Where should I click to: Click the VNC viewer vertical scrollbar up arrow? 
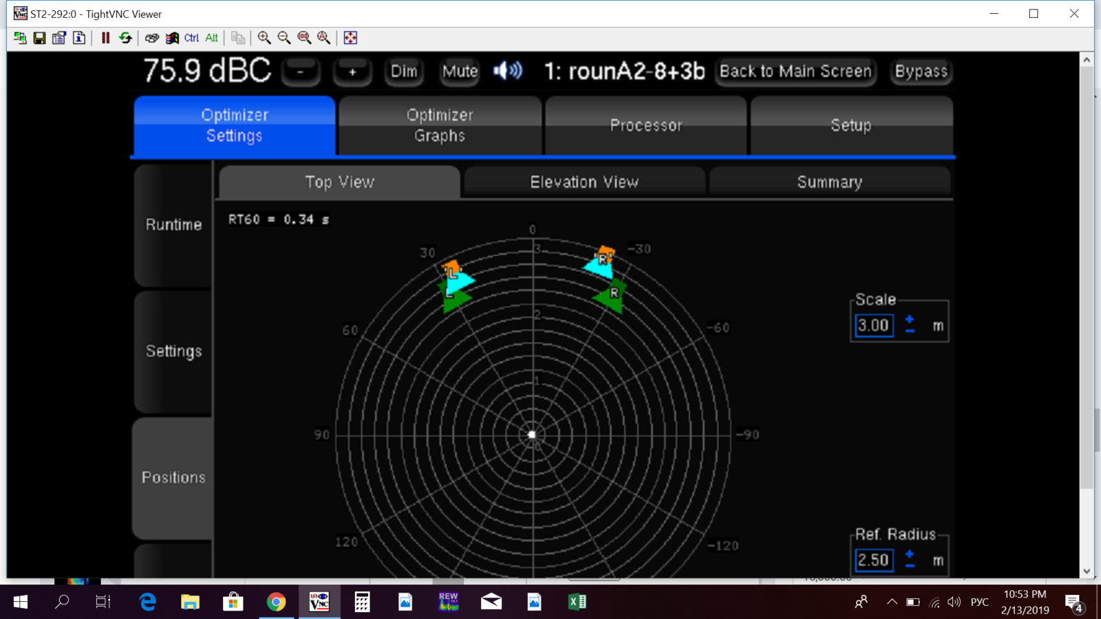[1087, 60]
